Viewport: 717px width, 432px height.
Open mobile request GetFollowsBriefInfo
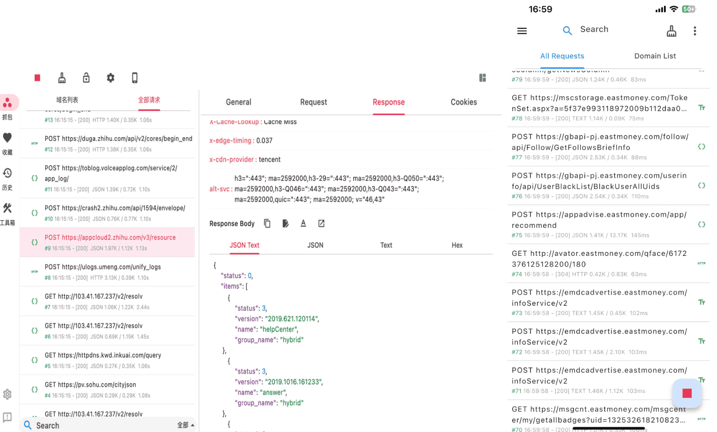coord(608,147)
